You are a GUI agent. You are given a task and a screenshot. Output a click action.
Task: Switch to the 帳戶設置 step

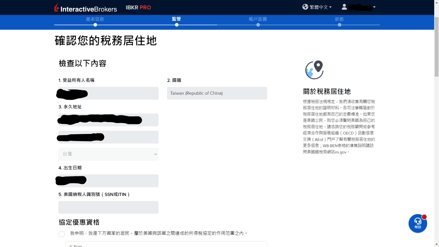point(258,19)
